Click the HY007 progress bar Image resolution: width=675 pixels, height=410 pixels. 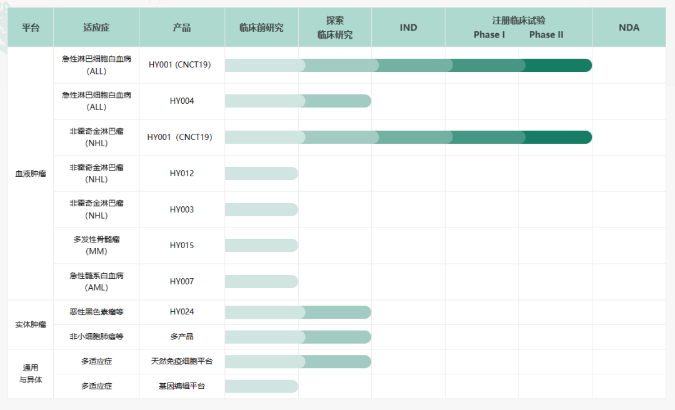[261, 282]
